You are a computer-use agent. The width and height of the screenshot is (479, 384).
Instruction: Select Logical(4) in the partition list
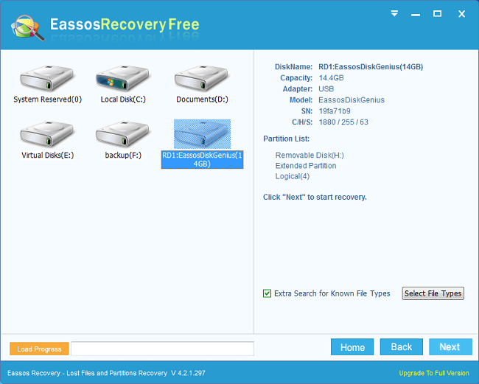tap(293, 176)
